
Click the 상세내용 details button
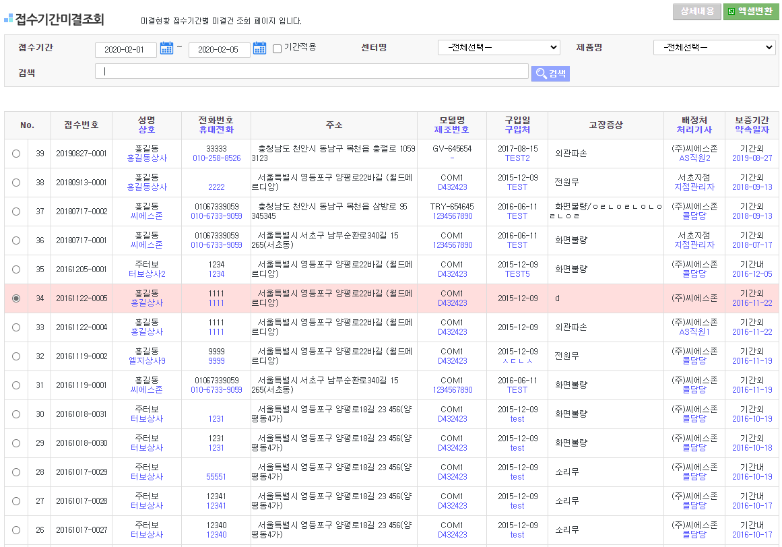pyautogui.click(x=696, y=11)
